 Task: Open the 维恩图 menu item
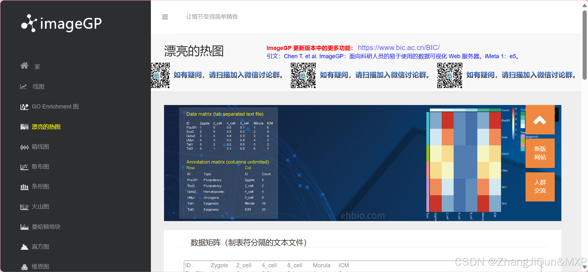click(40, 267)
